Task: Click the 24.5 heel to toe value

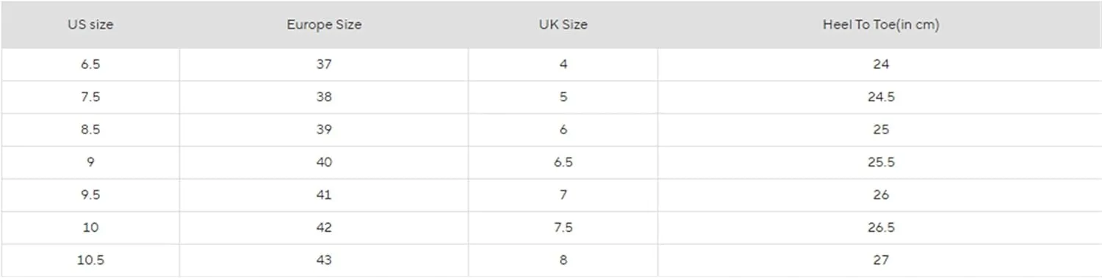Action: click(880, 97)
